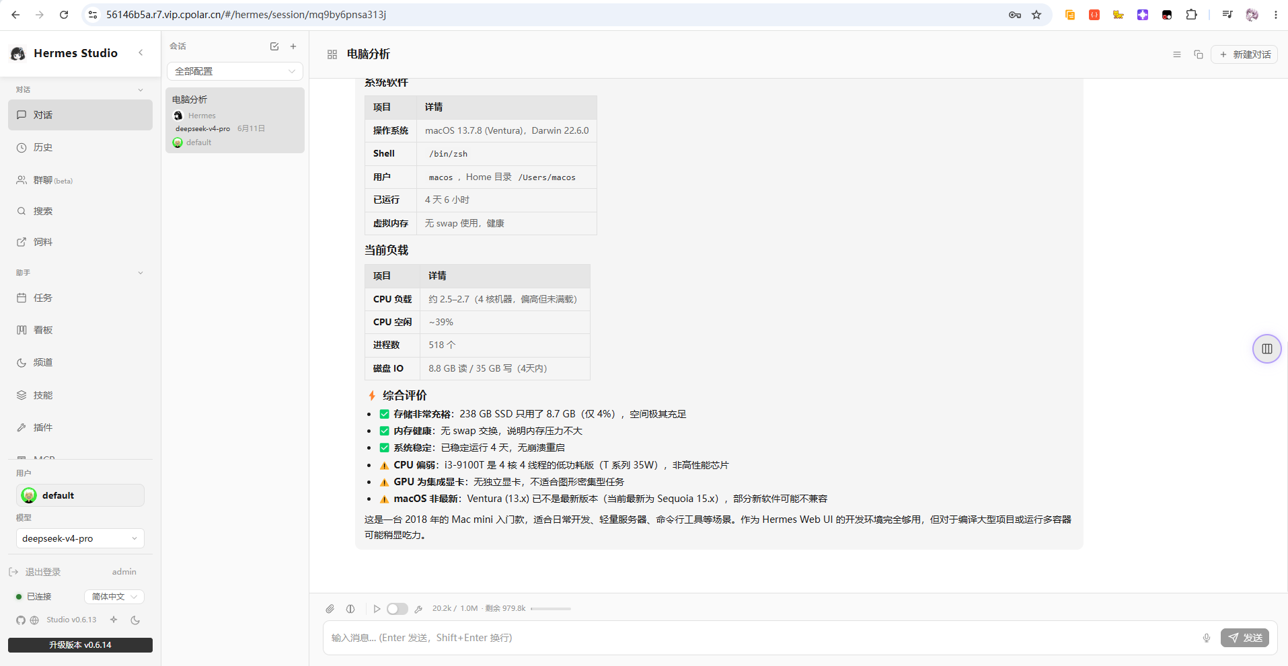Click the browser address bar URL
The height and width of the screenshot is (666, 1288).
(x=246, y=15)
